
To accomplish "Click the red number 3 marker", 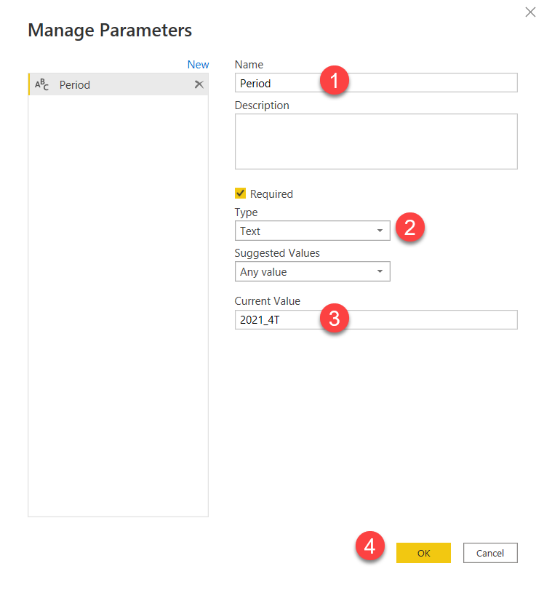I will tap(334, 318).
